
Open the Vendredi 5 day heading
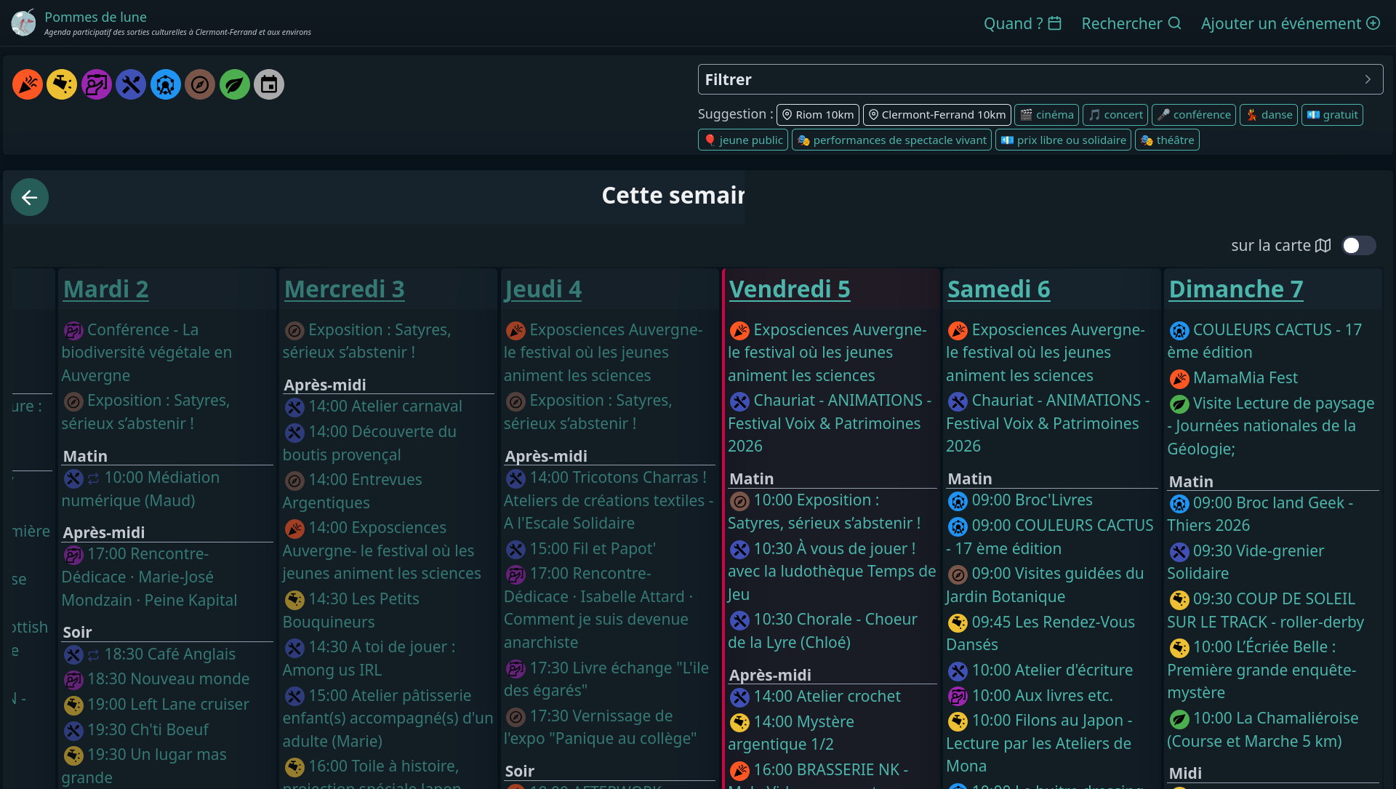(790, 289)
